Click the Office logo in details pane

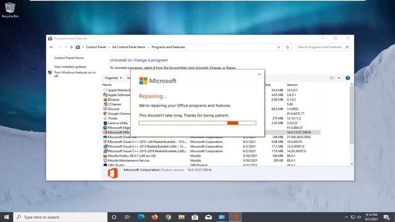pyautogui.click(x=112, y=173)
